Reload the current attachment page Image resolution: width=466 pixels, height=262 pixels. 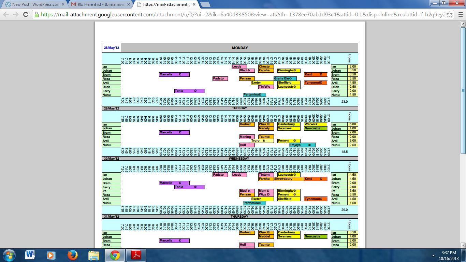(26, 15)
